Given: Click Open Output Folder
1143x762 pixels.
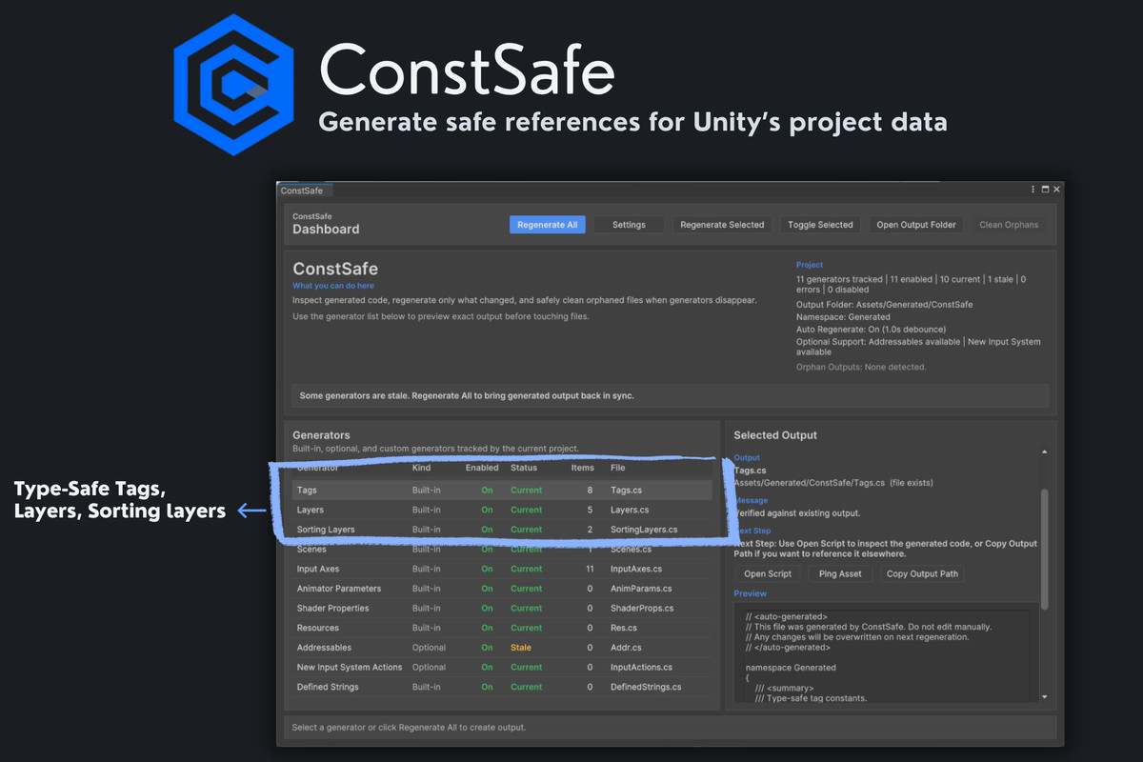Looking at the screenshot, I should coord(916,225).
